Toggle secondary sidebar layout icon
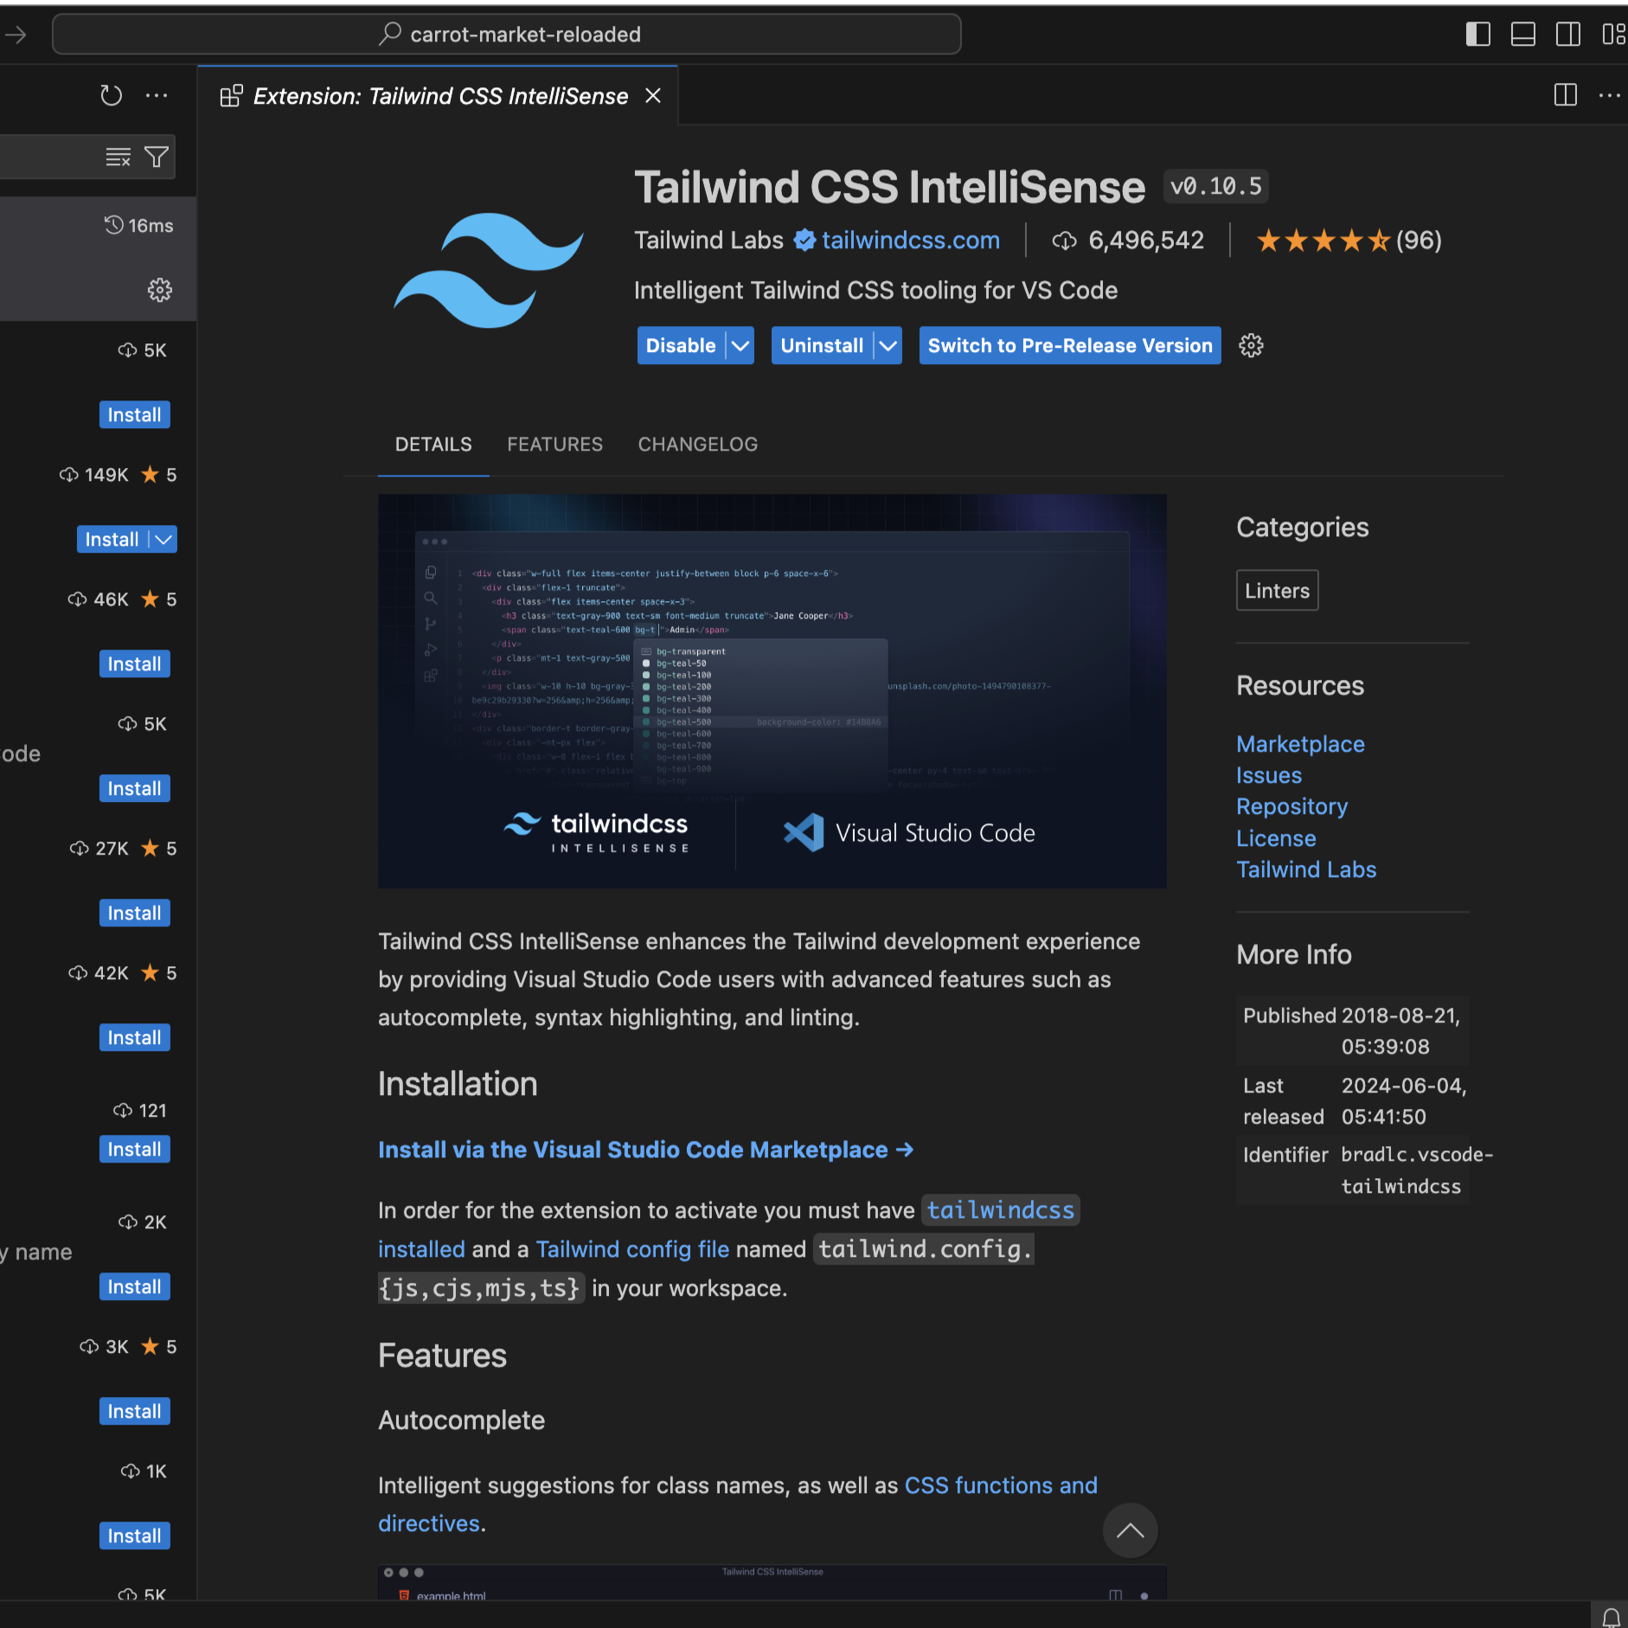Image resolution: width=1628 pixels, height=1628 pixels. (1568, 35)
